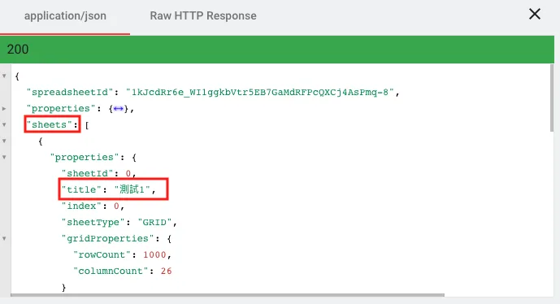Close the response panel with X
The width and height of the screenshot is (560, 304).
pos(534,15)
